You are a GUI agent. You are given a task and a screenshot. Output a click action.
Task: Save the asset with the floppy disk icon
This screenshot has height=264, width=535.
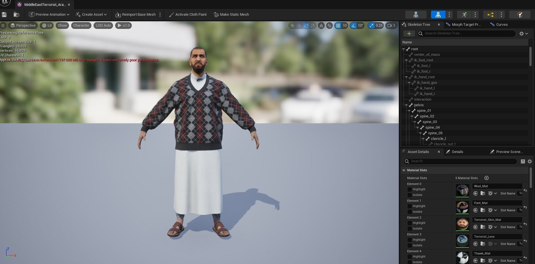pyautogui.click(x=4, y=14)
